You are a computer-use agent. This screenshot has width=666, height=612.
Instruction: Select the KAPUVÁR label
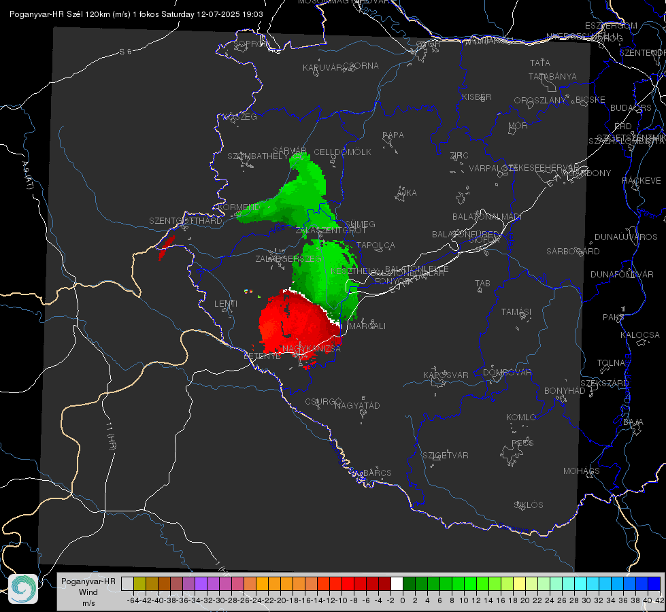pos(323,68)
